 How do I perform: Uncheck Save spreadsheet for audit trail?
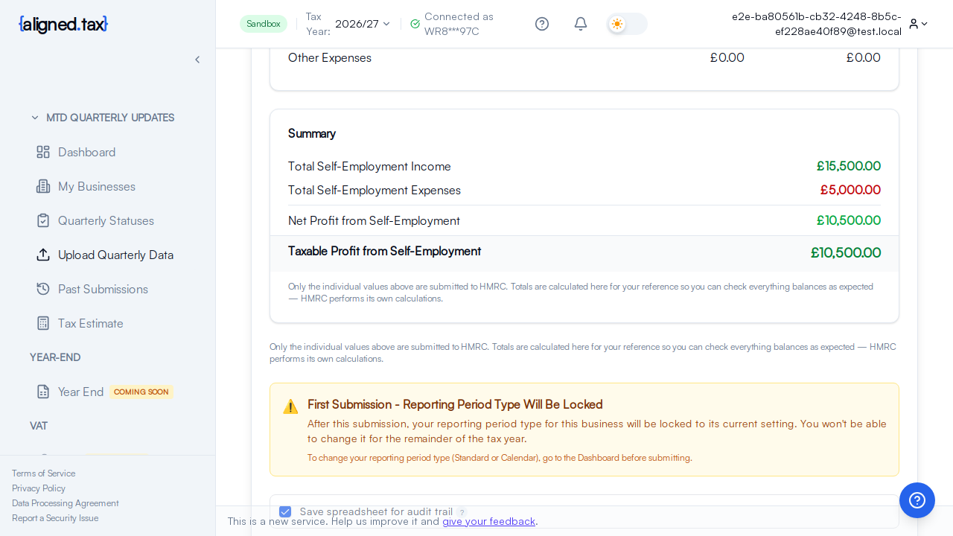(x=285, y=511)
